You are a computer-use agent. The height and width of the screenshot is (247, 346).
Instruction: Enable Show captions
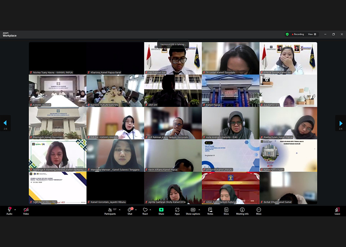(x=193, y=211)
